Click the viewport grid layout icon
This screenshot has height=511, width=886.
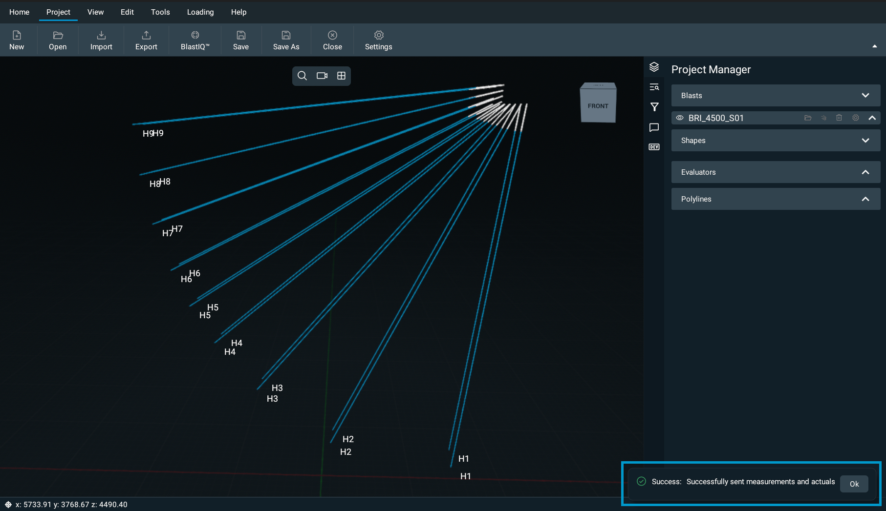coord(342,76)
